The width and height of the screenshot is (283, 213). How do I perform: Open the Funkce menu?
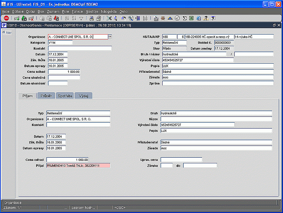pos(77,12)
